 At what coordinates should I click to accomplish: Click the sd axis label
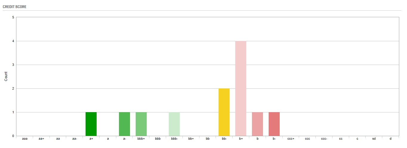tap(374, 139)
